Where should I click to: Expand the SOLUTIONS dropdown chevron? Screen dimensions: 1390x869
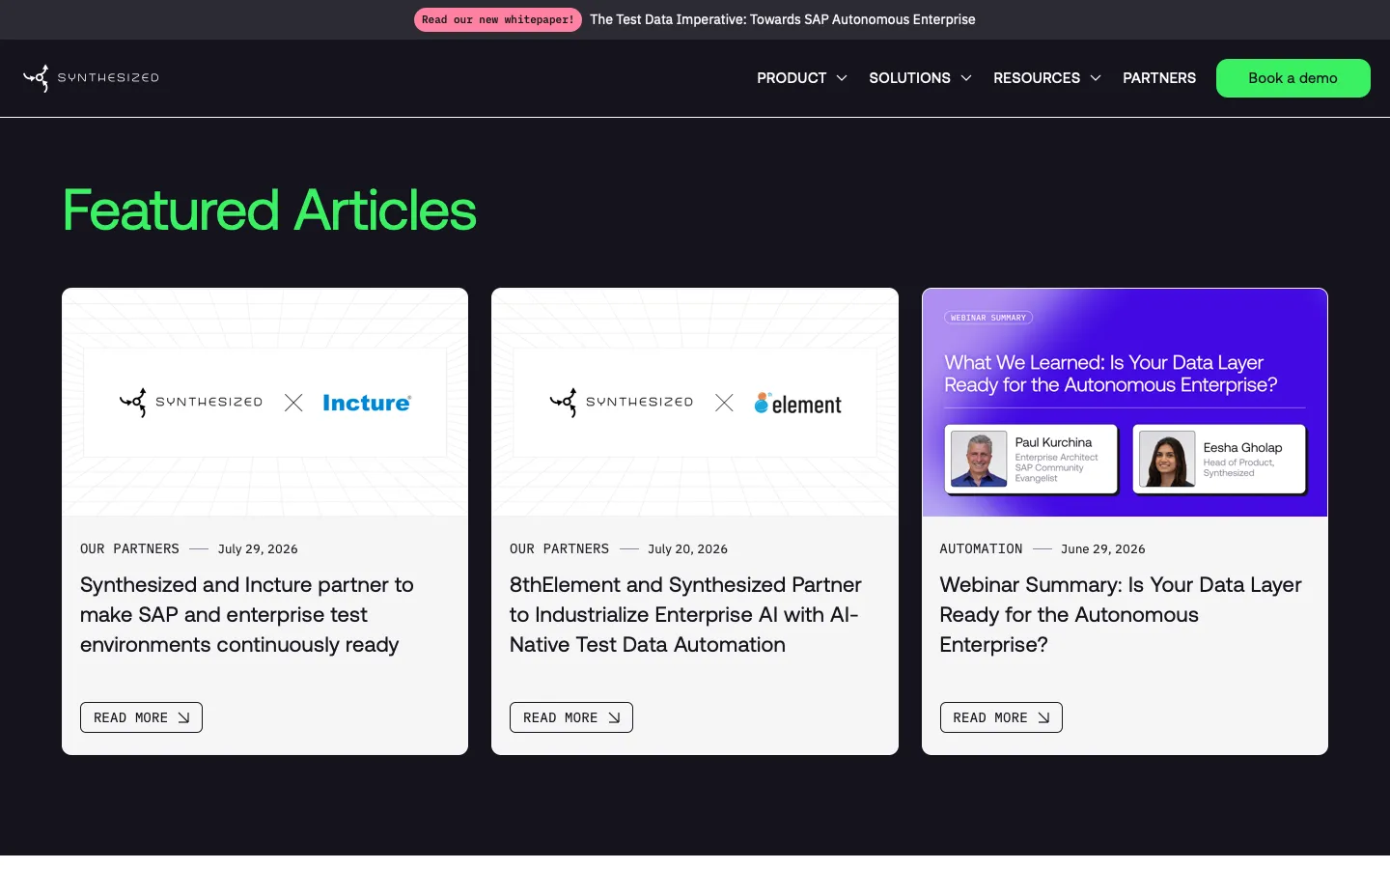[x=966, y=78]
